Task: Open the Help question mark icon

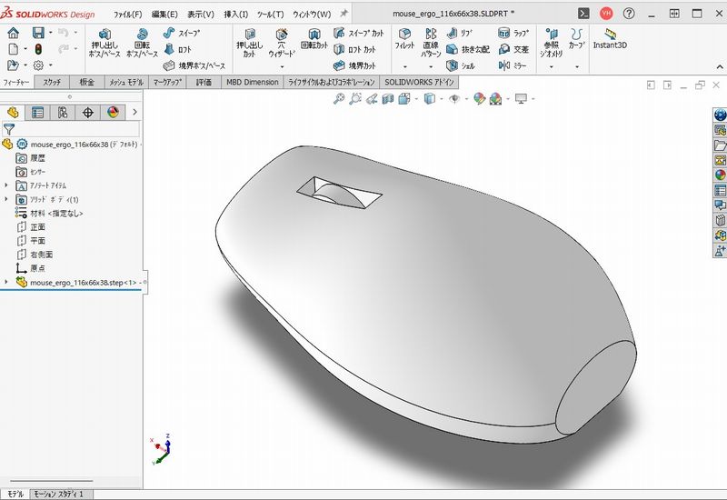Action: [x=629, y=14]
